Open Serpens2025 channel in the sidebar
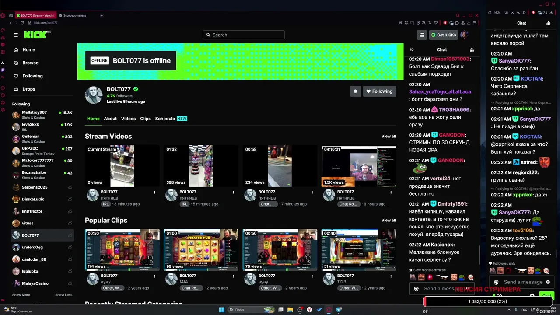 click(42, 187)
